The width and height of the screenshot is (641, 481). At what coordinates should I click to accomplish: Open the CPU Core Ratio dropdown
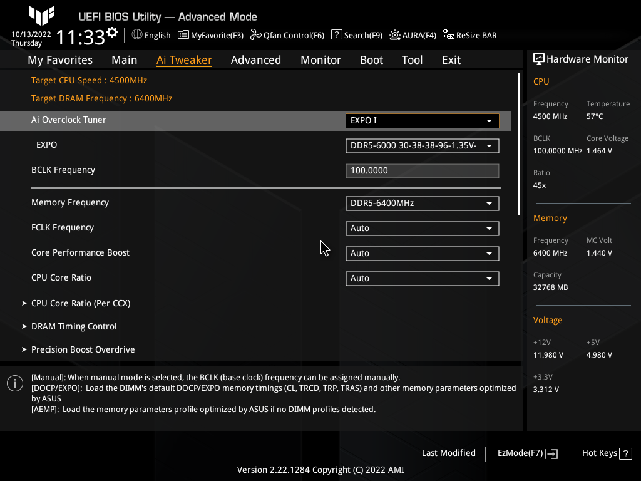pos(423,279)
